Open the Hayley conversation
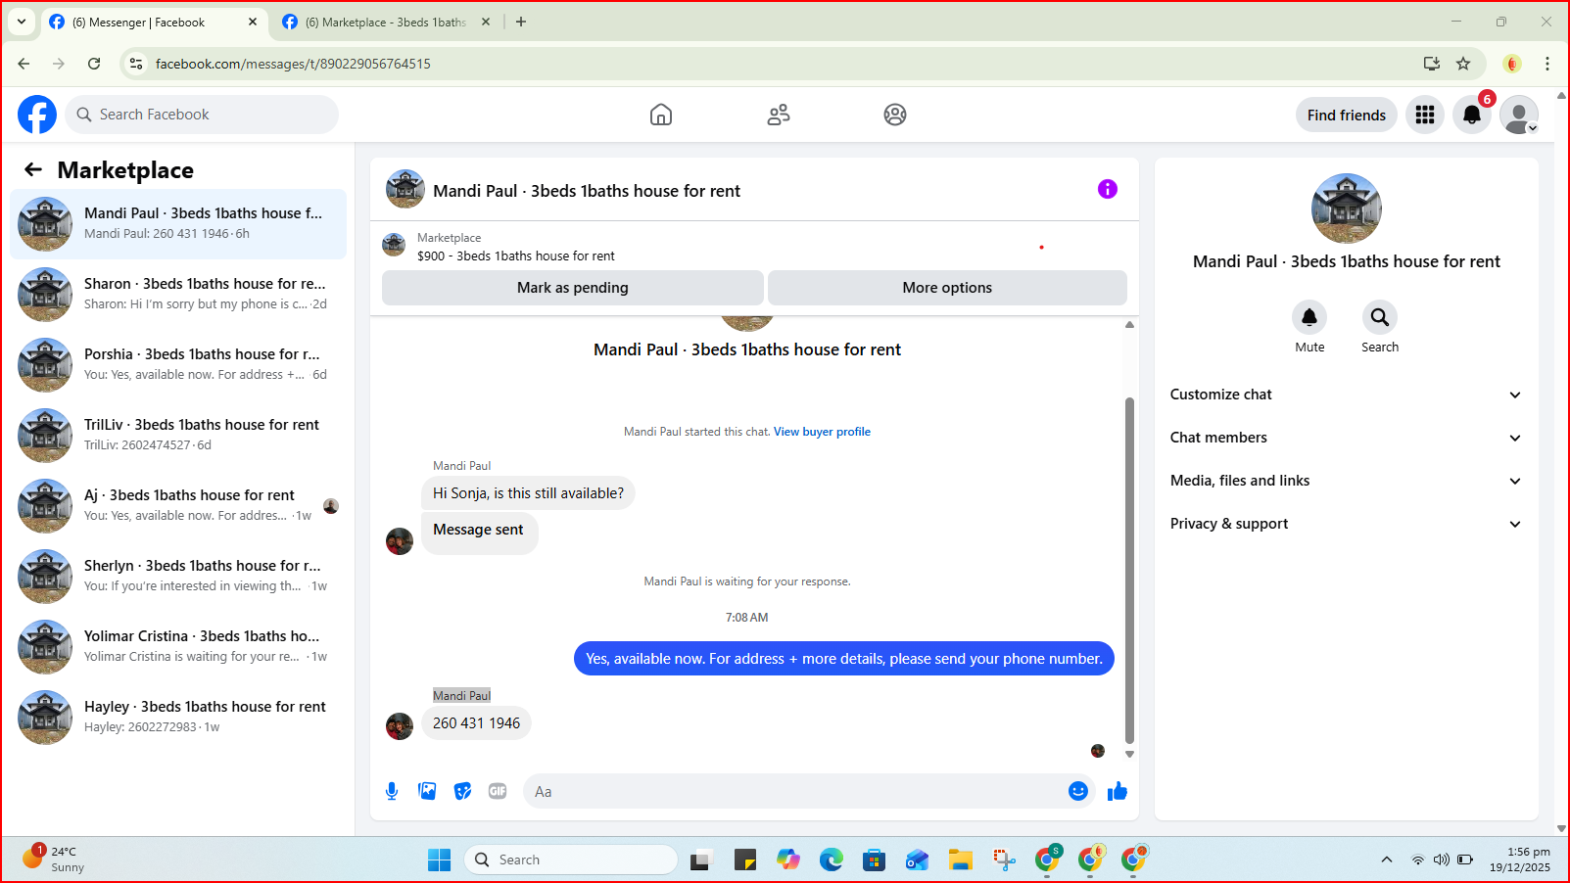1570x883 pixels. 178,718
